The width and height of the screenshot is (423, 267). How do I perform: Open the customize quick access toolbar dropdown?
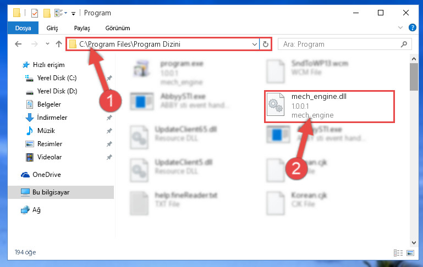pos(73,14)
